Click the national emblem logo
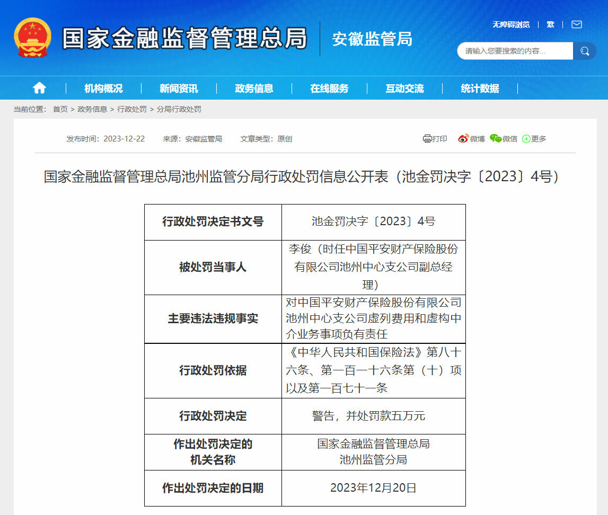Image resolution: width=608 pixels, height=515 pixels. click(32, 38)
